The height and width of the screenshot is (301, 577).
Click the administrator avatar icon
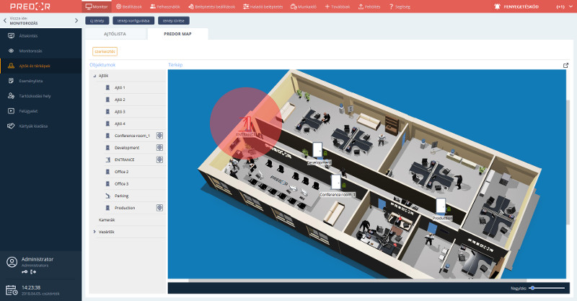tap(12, 262)
